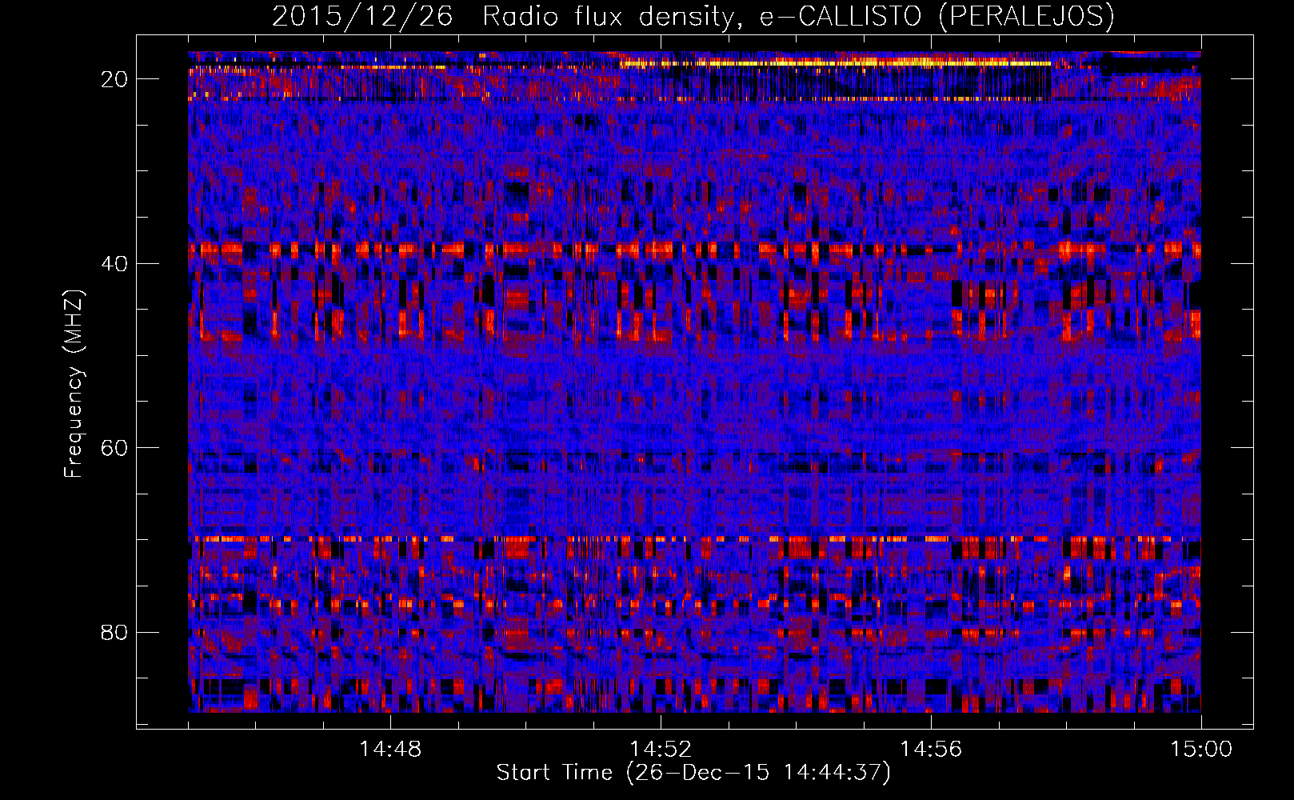Image resolution: width=1294 pixels, height=800 pixels.
Task: Click the 15:00 time tick label
Action: (1201, 750)
